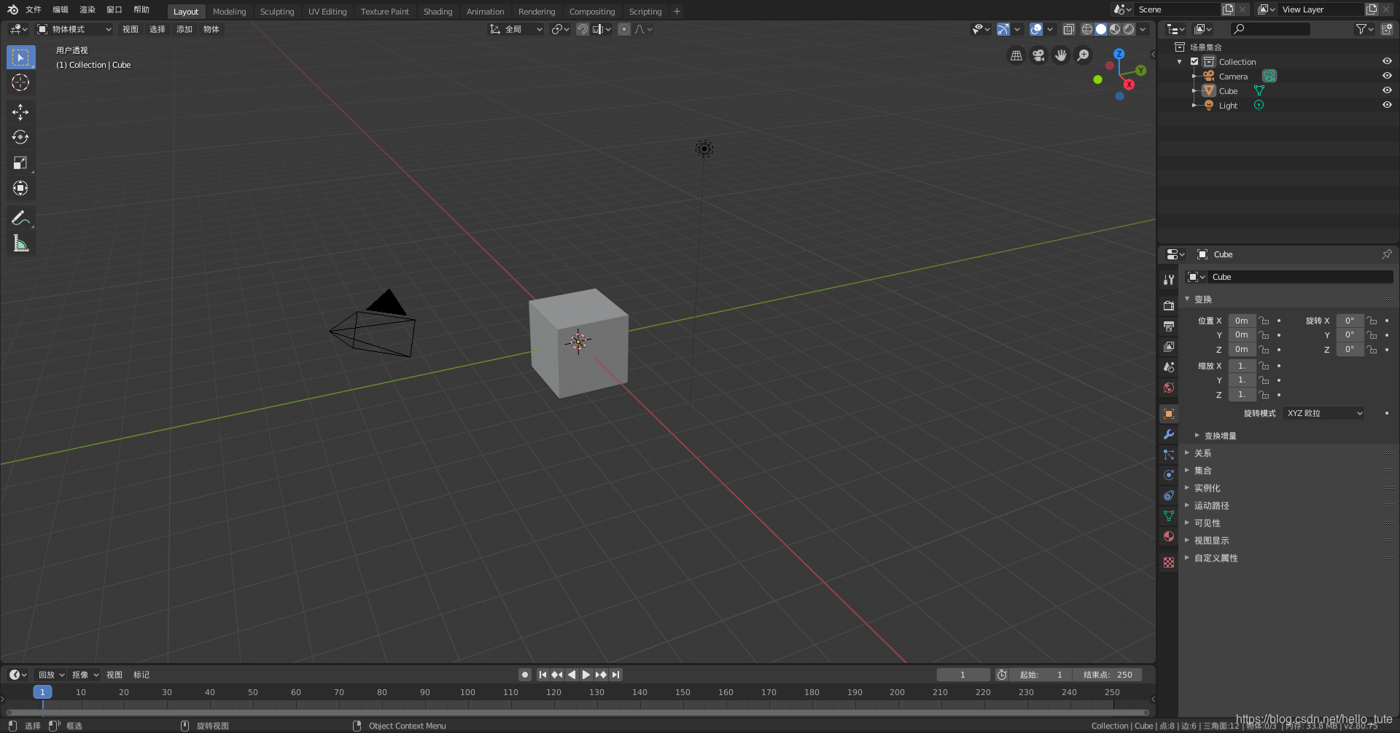Open the 添加 Add menu in viewport
The width and height of the screenshot is (1400, 733).
pyautogui.click(x=184, y=29)
